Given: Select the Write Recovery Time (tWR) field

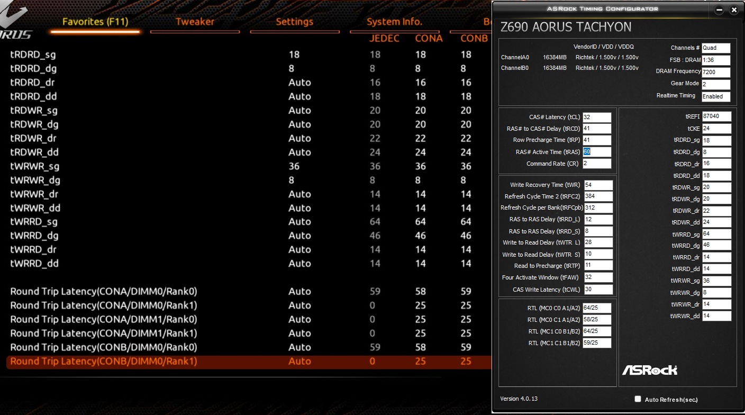Looking at the screenshot, I should [x=598, y=185].
